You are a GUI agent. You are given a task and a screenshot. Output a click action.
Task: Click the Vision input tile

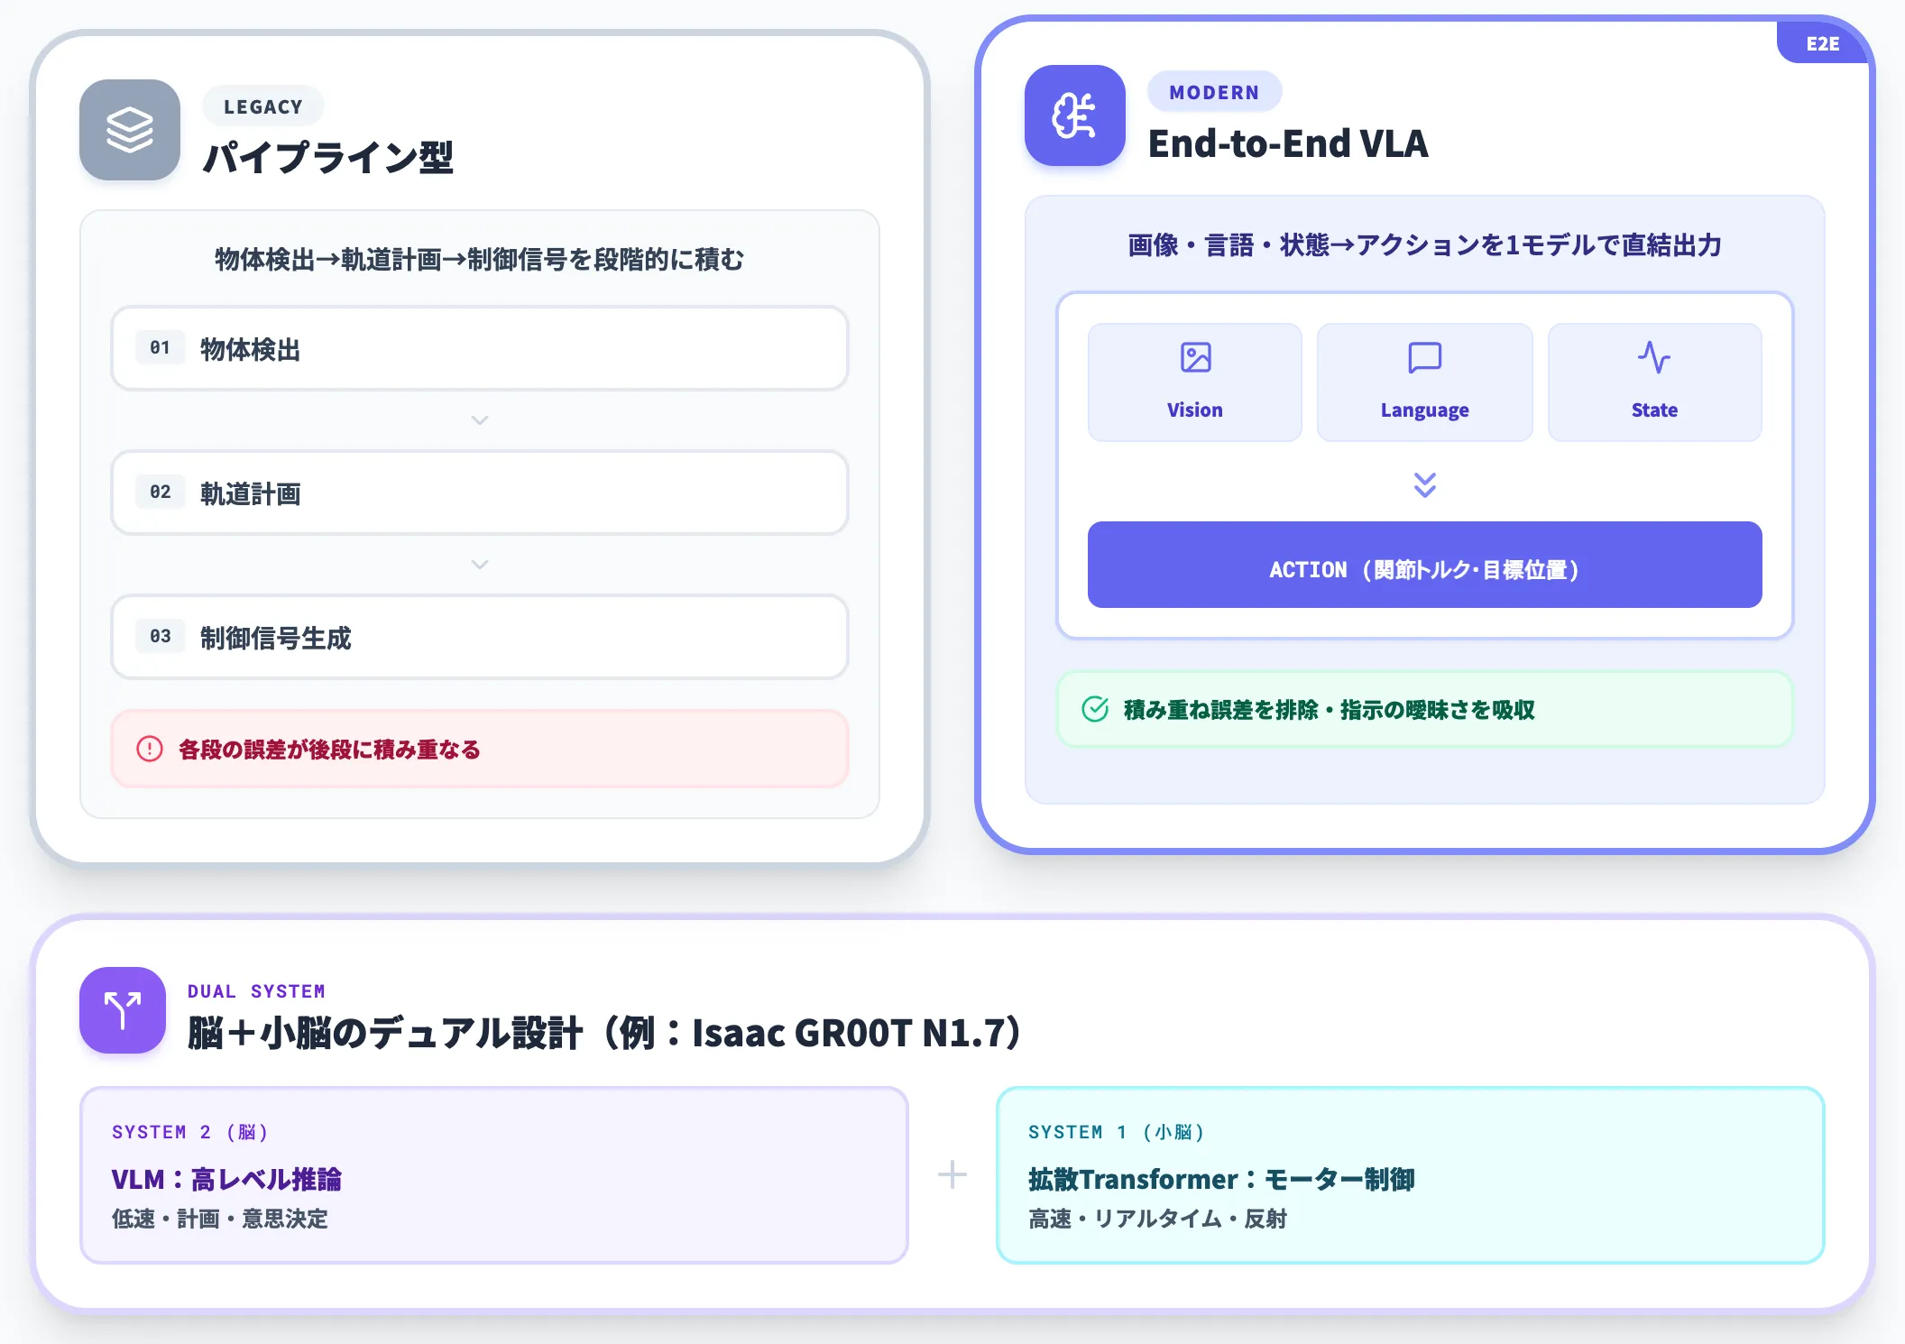1195,382
